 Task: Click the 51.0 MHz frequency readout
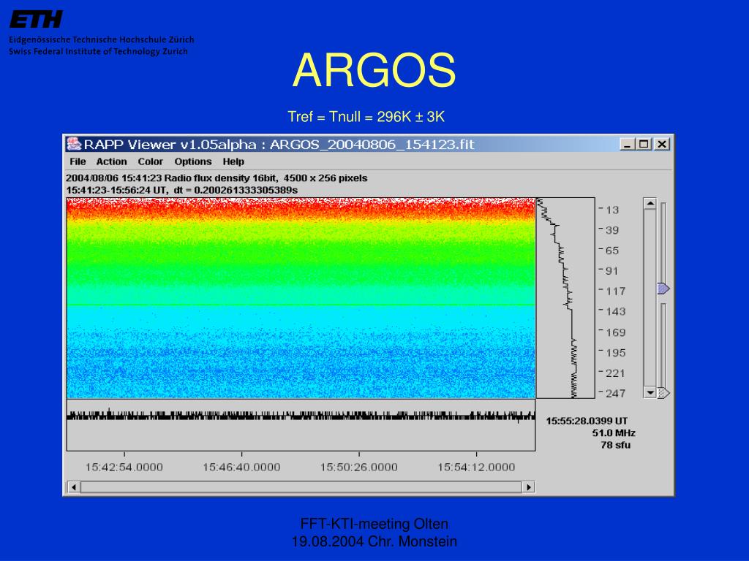click(614, 433)
